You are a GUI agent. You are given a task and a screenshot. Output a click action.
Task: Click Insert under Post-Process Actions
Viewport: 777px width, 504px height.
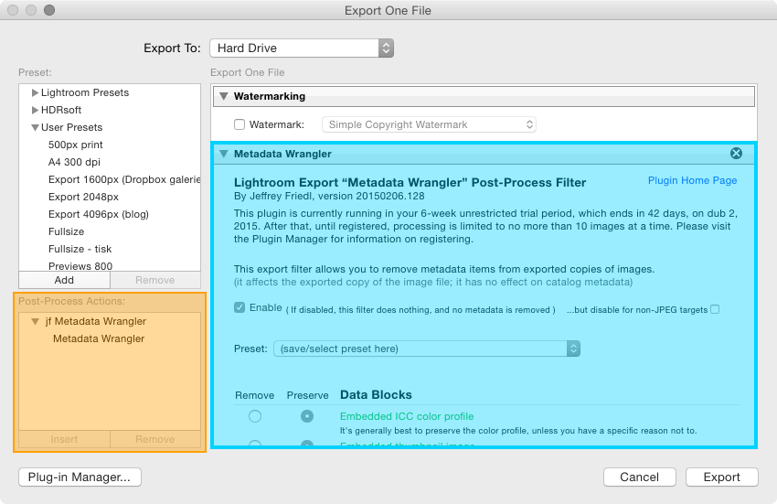click(x=64, y=439)
